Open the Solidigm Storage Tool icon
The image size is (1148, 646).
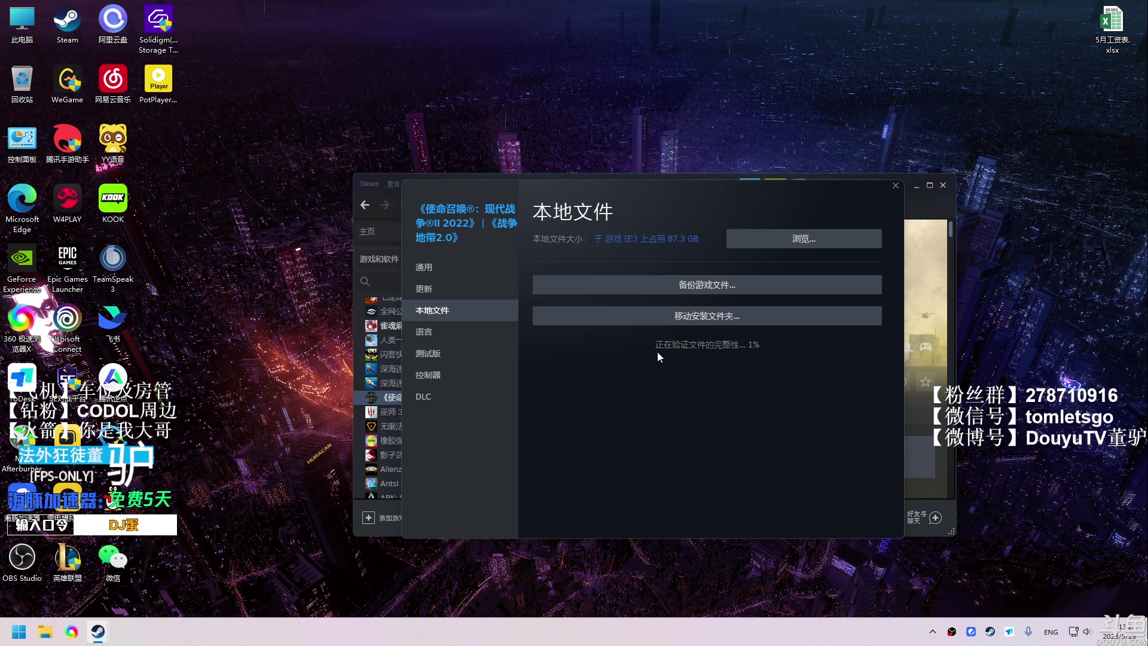158,30
